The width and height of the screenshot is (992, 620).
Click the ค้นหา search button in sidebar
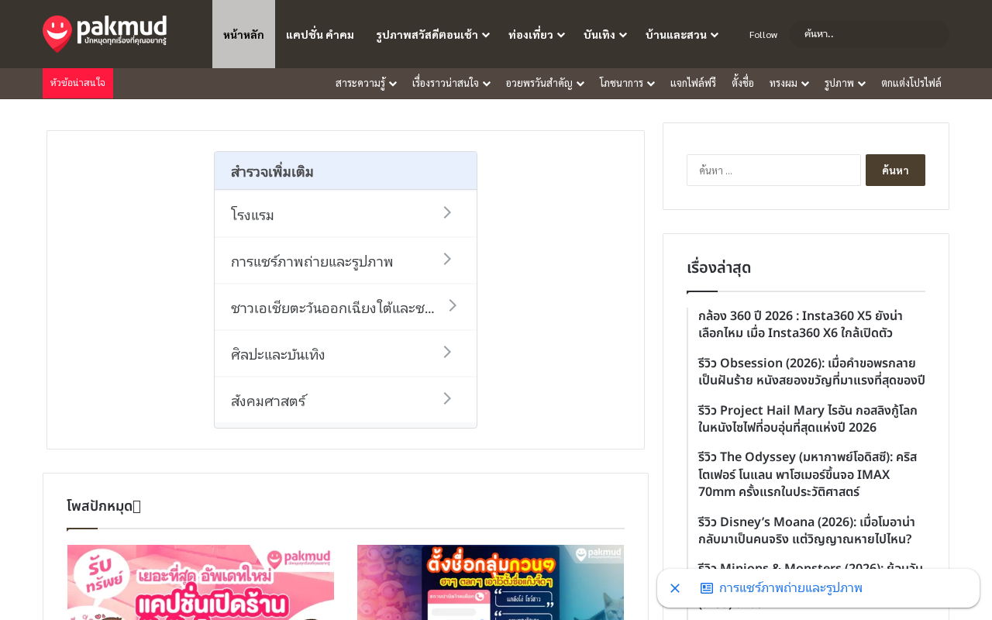click(x=895, y=170)
